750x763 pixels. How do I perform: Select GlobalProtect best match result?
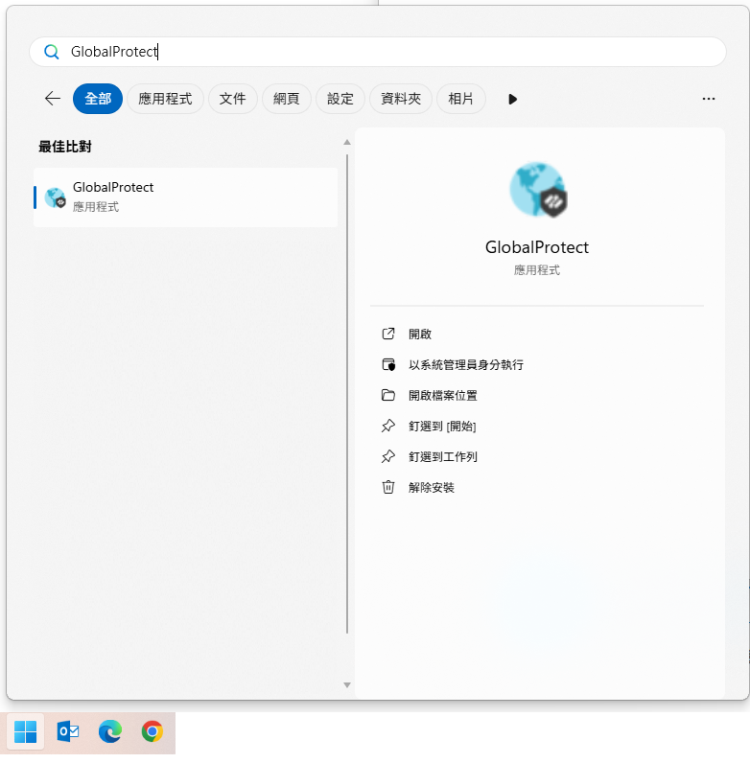coord(185,197)
